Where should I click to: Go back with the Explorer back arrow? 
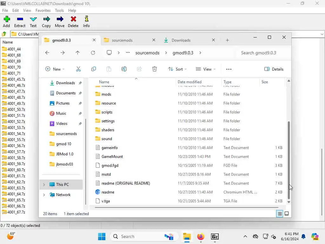[47, 53]
